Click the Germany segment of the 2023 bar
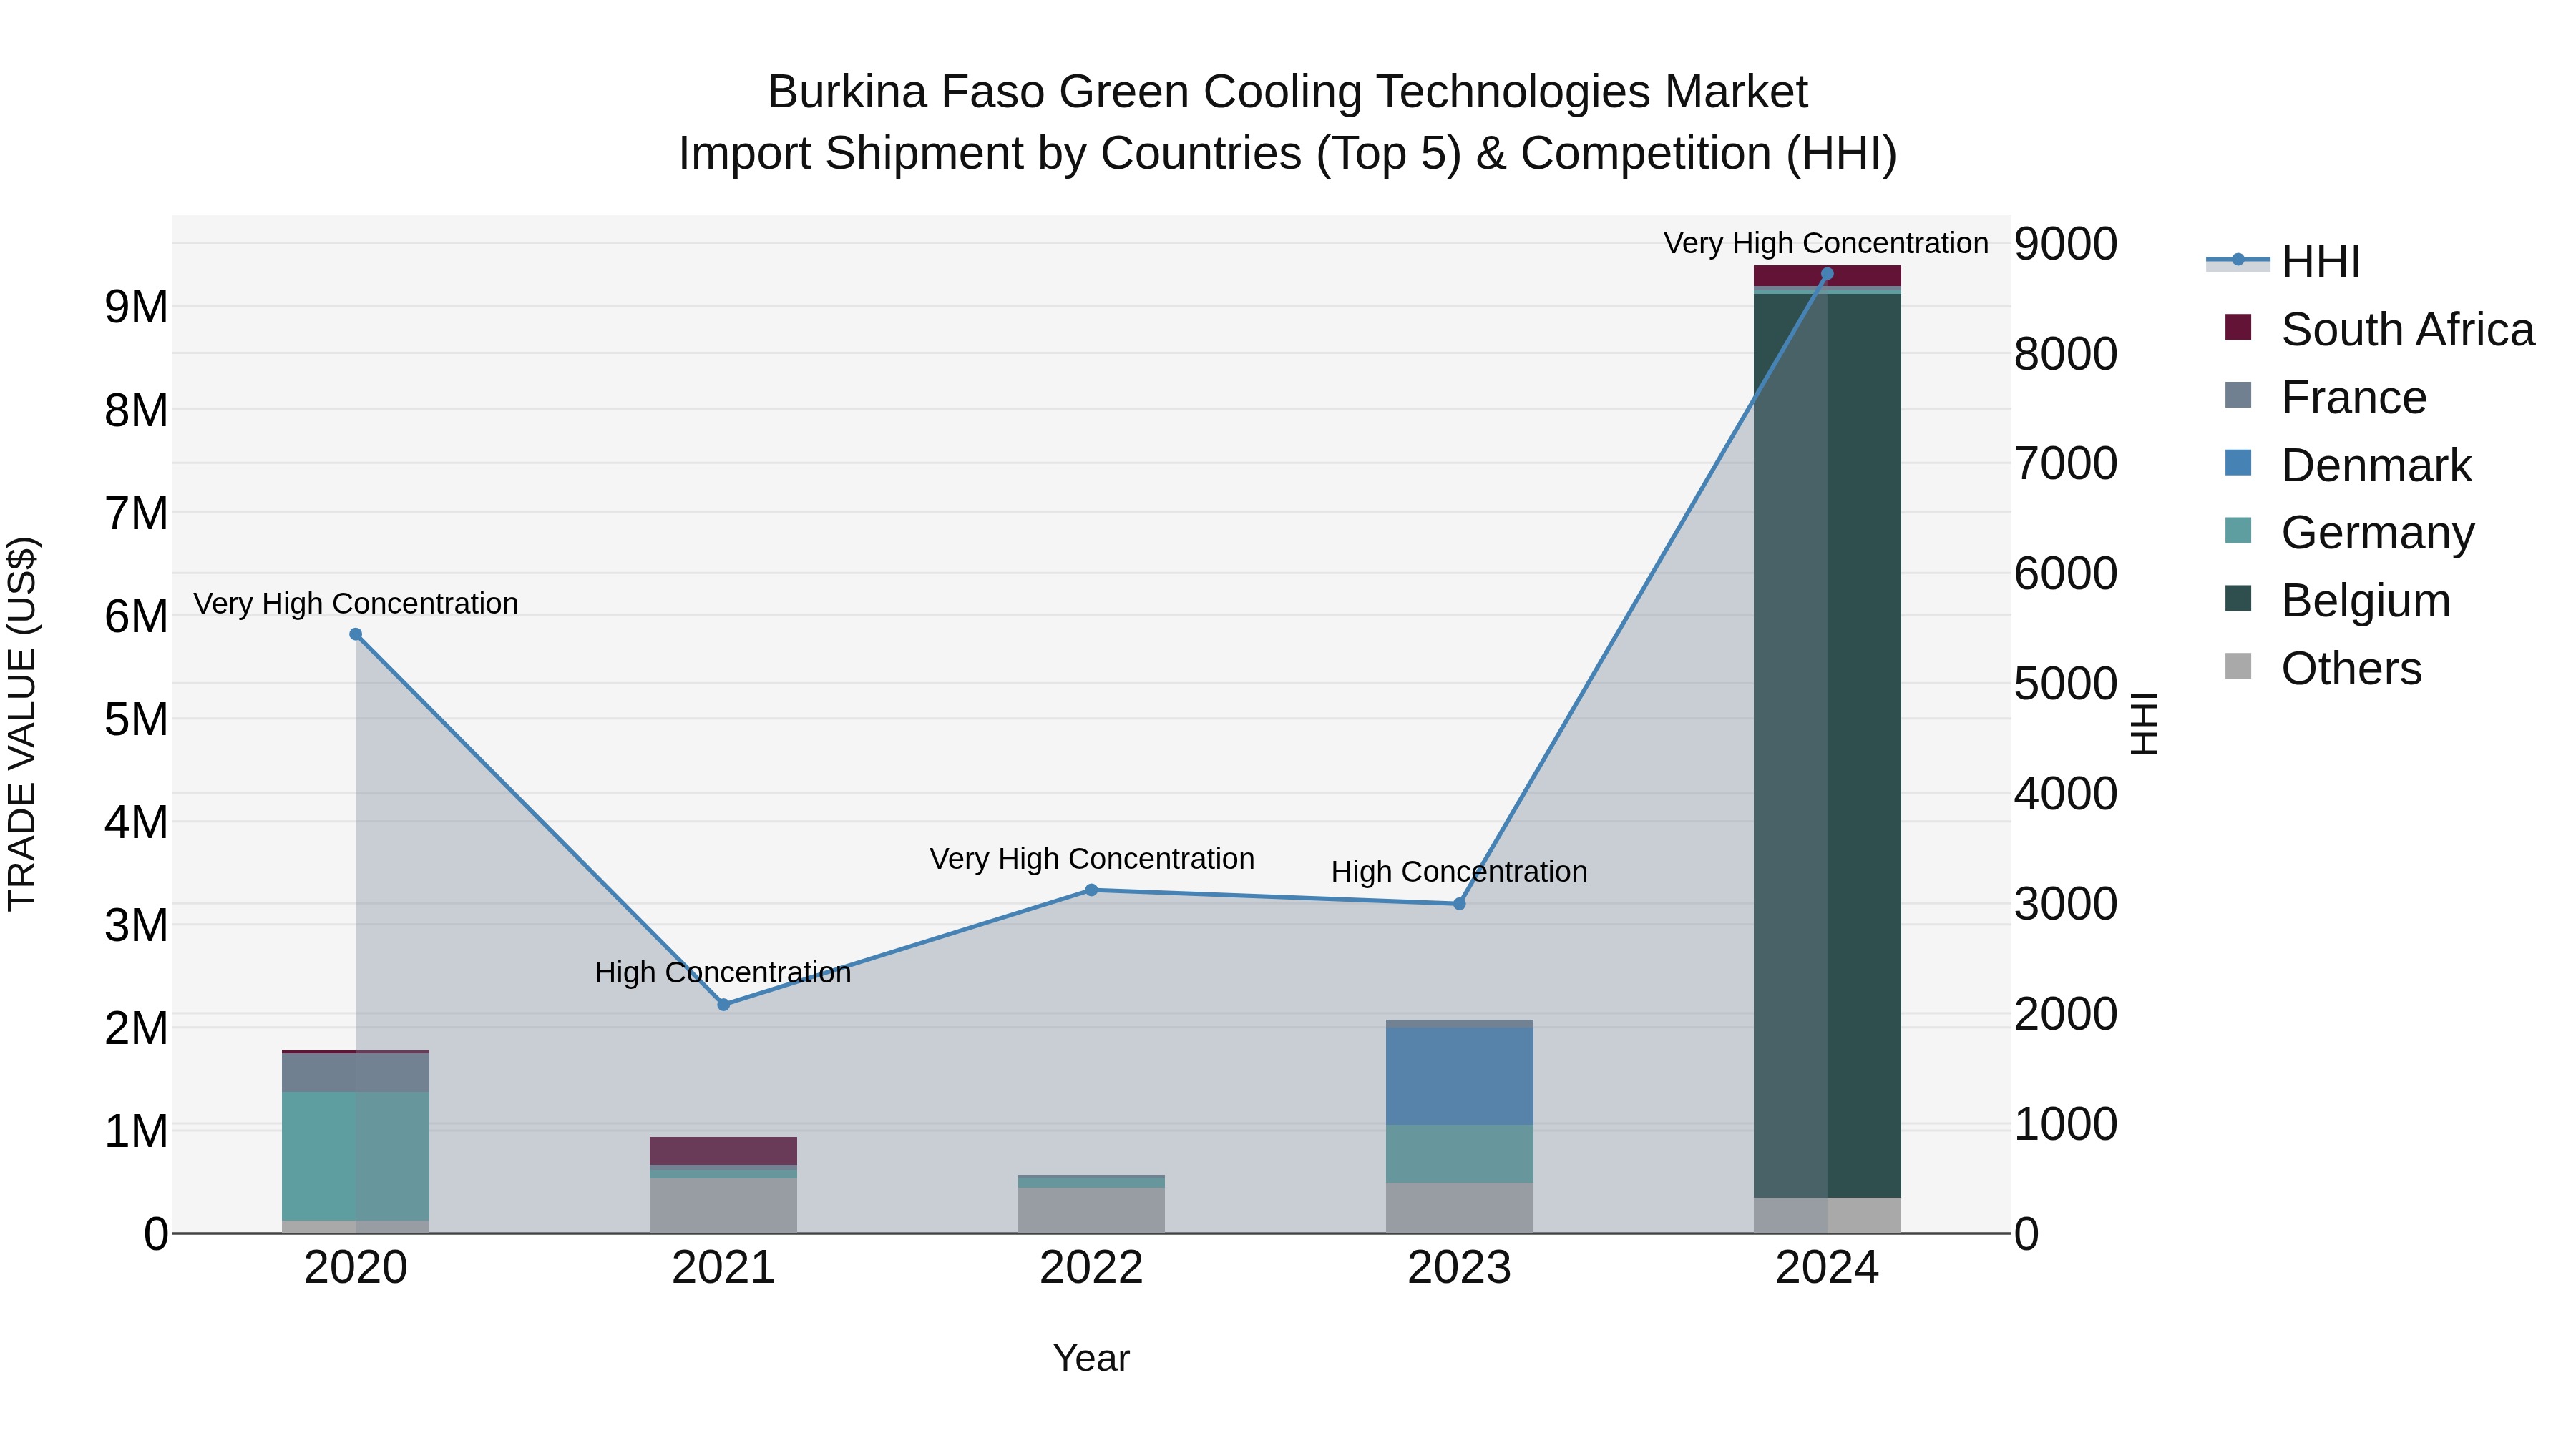 (1459, 1154)
